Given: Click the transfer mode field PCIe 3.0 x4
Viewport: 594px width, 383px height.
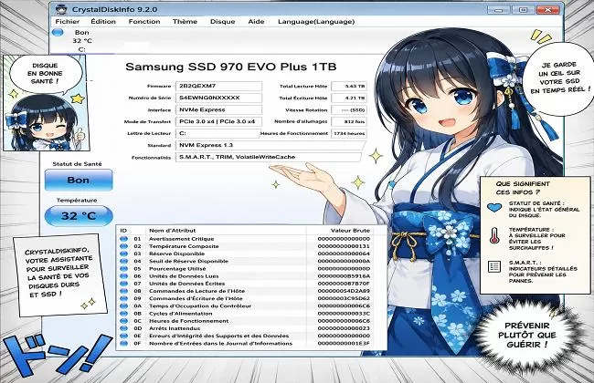Looking at the screenshot, I should [218, 121].
